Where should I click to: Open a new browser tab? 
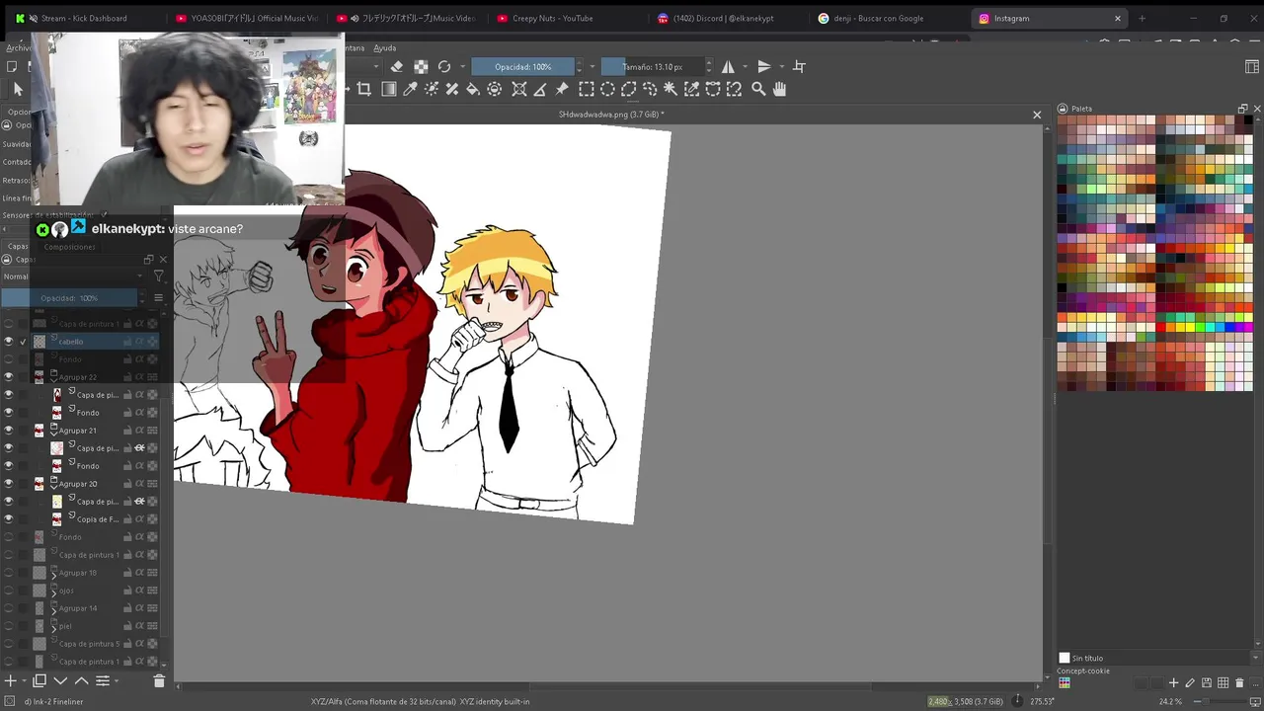1143,18
